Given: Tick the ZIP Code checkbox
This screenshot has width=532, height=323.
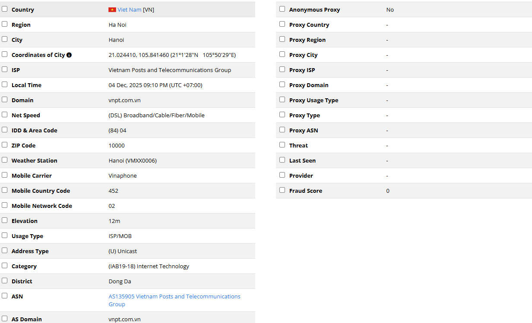Looking at the screenshot, I should (x=5, y=145).
